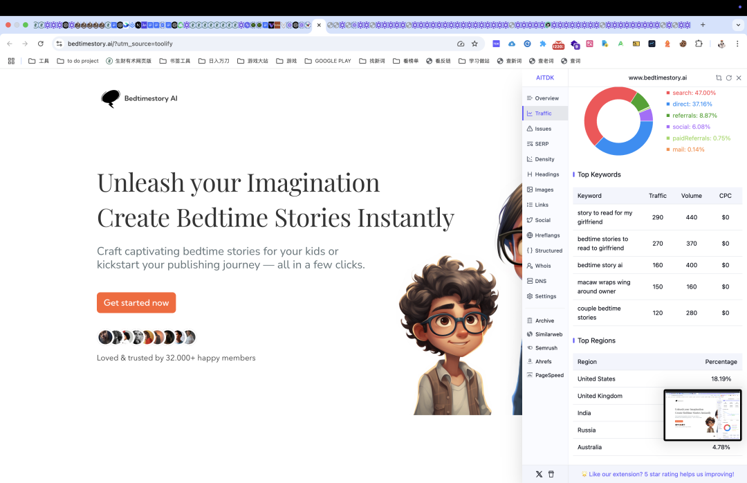Click the paidReferrals 0.75% legend entry
The height and width of the screenshot is (483, 747).
click(x=698, y=138)
